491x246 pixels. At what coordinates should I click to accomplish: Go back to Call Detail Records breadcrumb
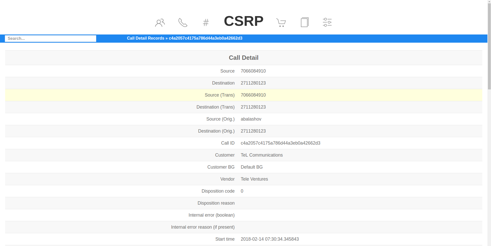pyautogui.click(x=146, y=38)
